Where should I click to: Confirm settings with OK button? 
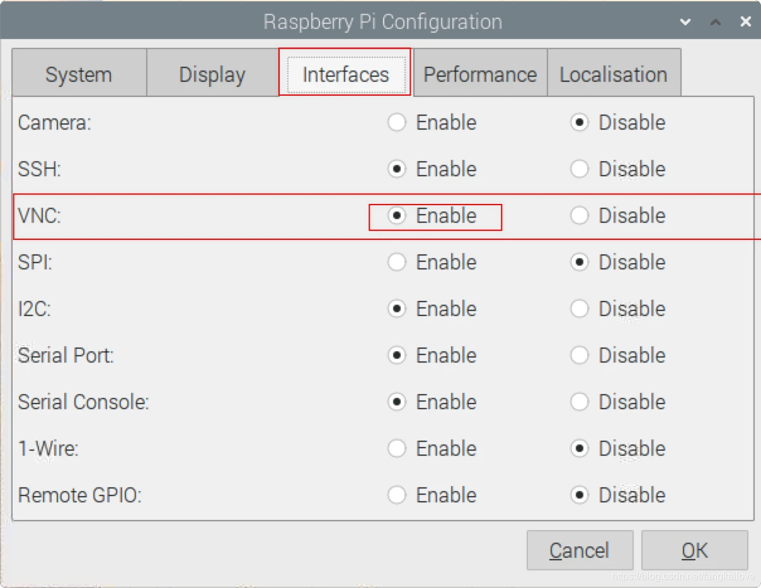pos(695,550)
